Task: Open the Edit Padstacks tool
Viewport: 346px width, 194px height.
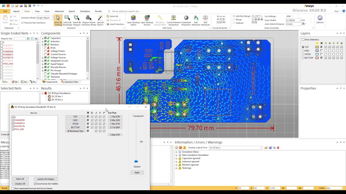Action: pos(205,20)
